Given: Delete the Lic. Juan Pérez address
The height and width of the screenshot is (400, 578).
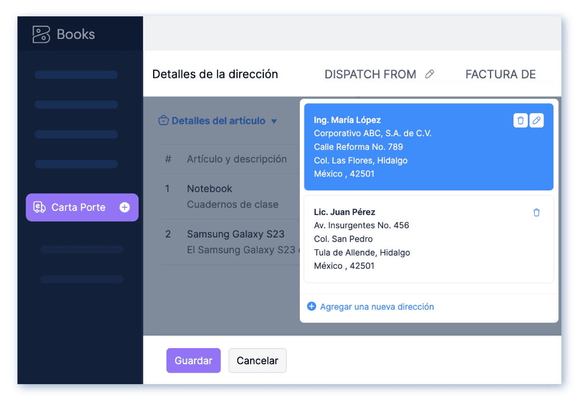Looking at the screenshot, I should click(537, 212).
